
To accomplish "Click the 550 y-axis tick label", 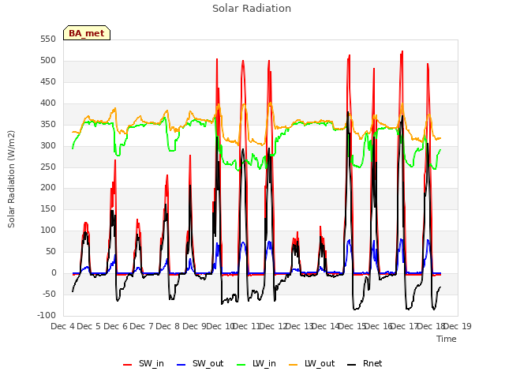I will point(48,39).
